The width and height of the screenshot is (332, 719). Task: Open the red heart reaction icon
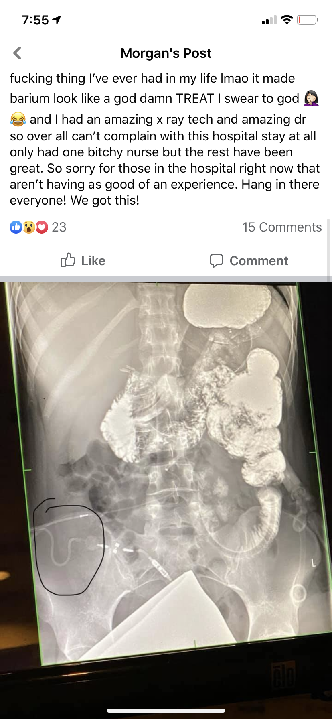click(x=42, y=227)
